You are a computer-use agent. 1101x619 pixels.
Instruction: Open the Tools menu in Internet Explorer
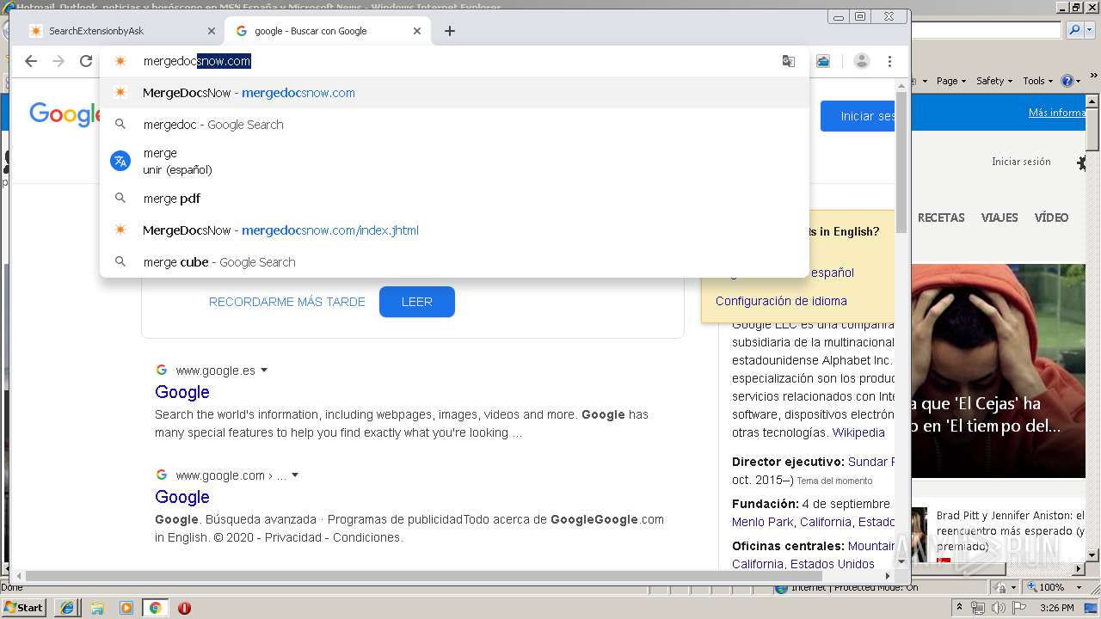pos(1037,81)
